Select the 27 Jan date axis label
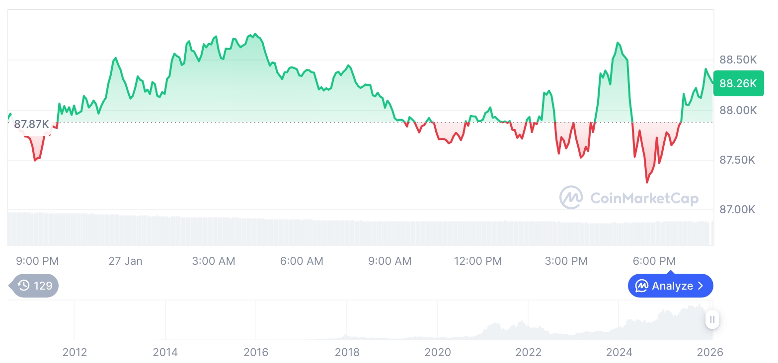 click(125, 261)
